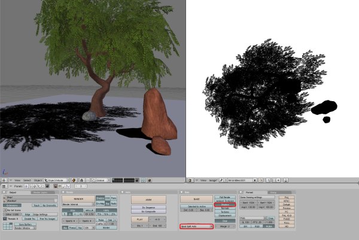The image size is (359, 240).
Task: Open the Object menu in 3D viewport
Action: tap(38, 181)
